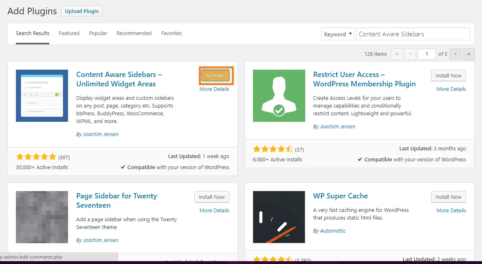The height and width of the screenshot is (264, 482).
Task: Click the 128 items count text
Action: click(376, 54)
